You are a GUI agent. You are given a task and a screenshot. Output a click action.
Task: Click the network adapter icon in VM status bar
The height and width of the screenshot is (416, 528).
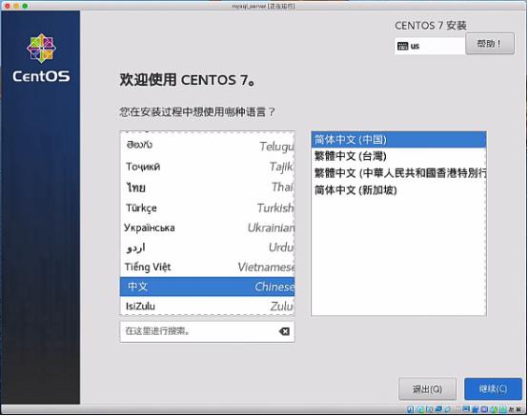click(438, 409)
